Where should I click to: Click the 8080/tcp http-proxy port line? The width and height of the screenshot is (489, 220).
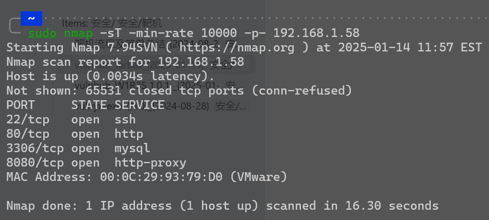pos(96,162)
